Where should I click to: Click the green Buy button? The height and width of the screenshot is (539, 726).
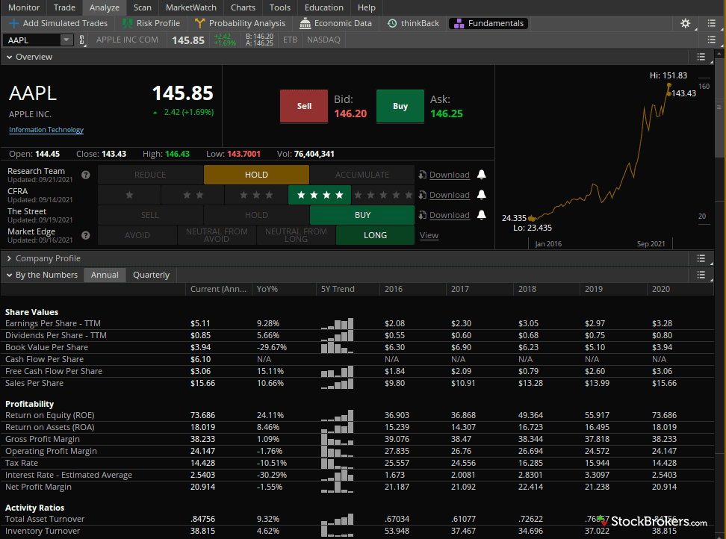(400, 106)
